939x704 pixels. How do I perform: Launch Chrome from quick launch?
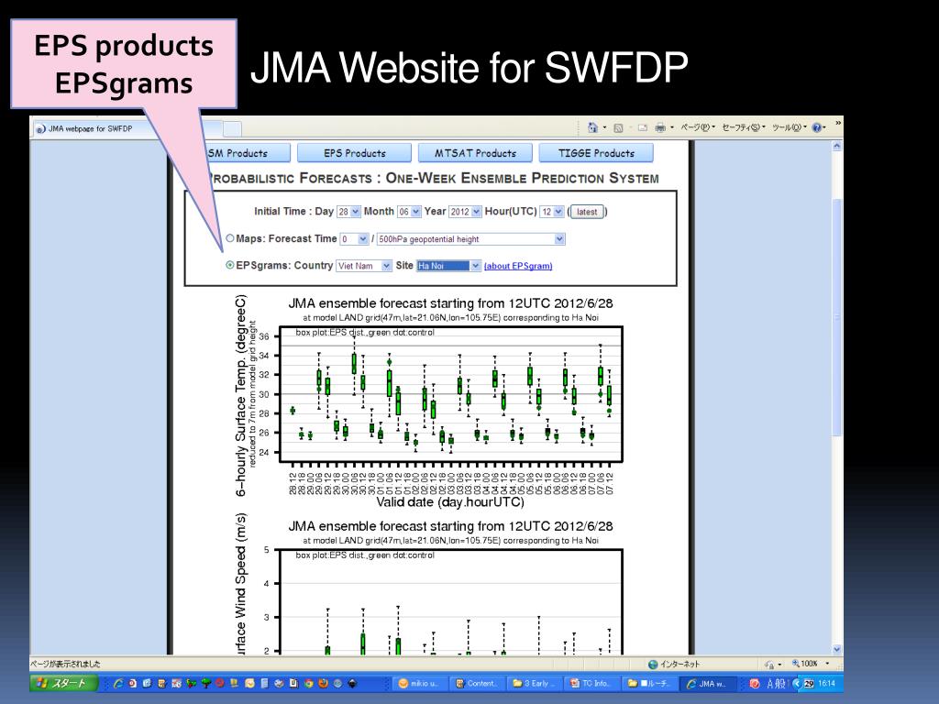(x=308, y=683)
